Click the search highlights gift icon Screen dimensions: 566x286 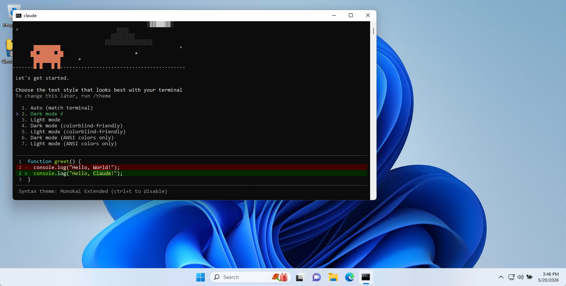280,277
